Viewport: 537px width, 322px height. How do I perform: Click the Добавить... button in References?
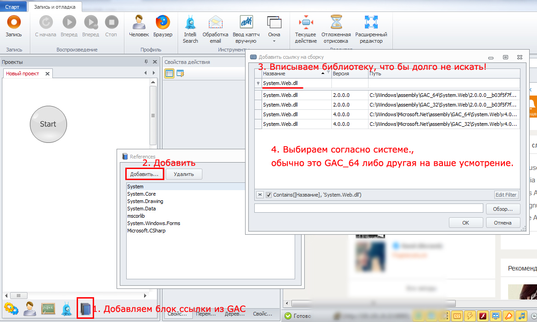144,174
